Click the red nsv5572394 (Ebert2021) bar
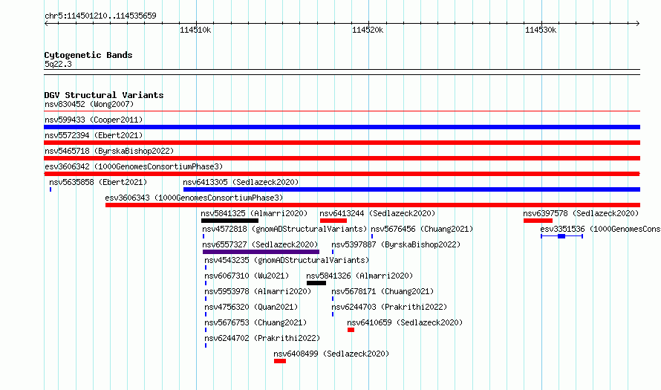The width and height of the screenshot is (661, 390). [x=342, y=143]
